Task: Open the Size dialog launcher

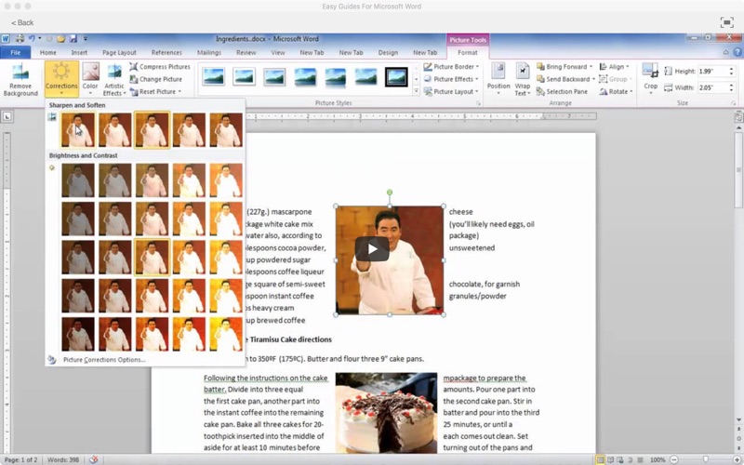Action: [733, 103]
